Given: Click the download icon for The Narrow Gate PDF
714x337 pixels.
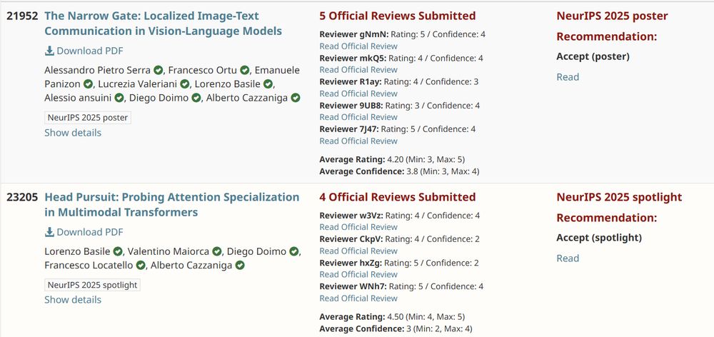Looking at the screenshot, I should (49, 51).
